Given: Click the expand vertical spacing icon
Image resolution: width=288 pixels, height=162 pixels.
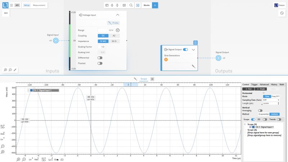Looking at the screenshot, I should point(117,5).
